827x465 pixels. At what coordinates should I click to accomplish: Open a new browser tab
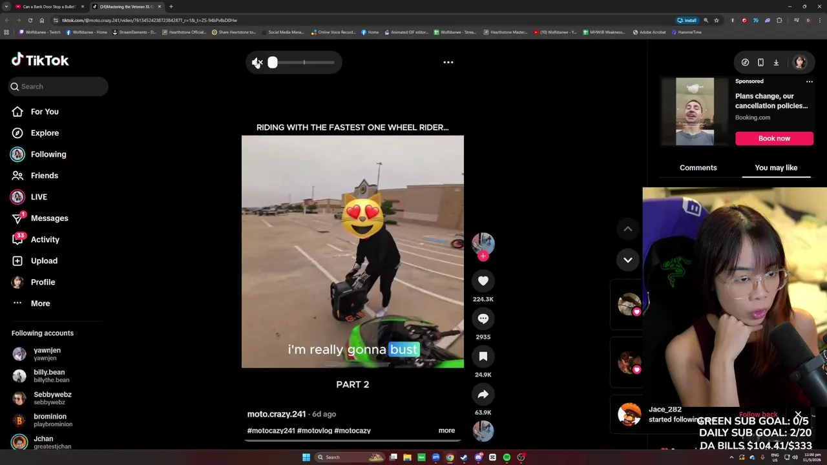171,6
